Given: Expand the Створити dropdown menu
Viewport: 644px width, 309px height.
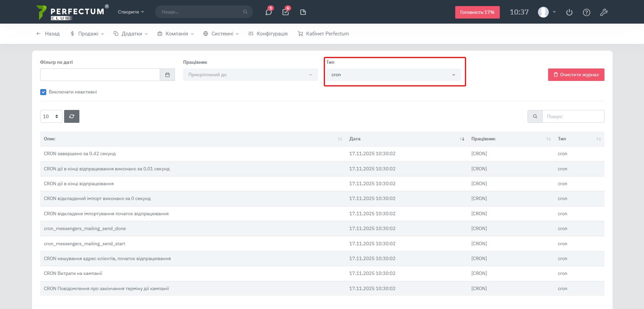Looking at the screenshot, I should 131,12.
